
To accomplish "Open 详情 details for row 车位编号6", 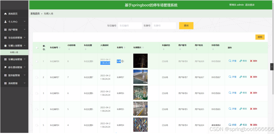I will point(232,93).
